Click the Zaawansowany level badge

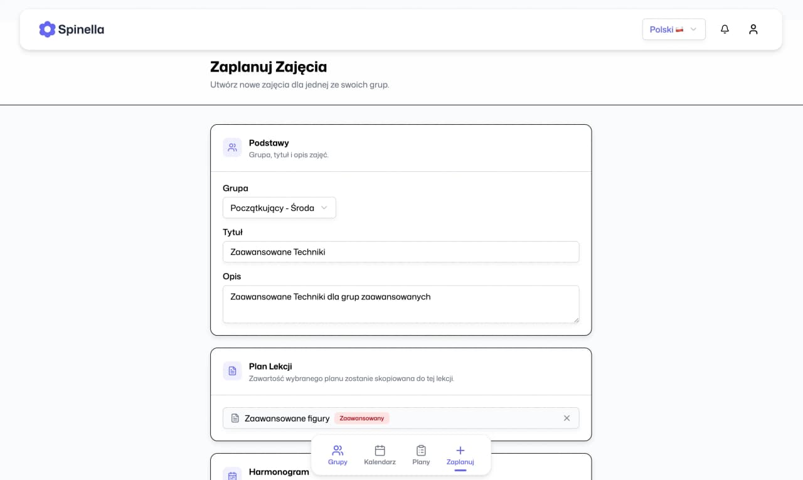[362, 418]
